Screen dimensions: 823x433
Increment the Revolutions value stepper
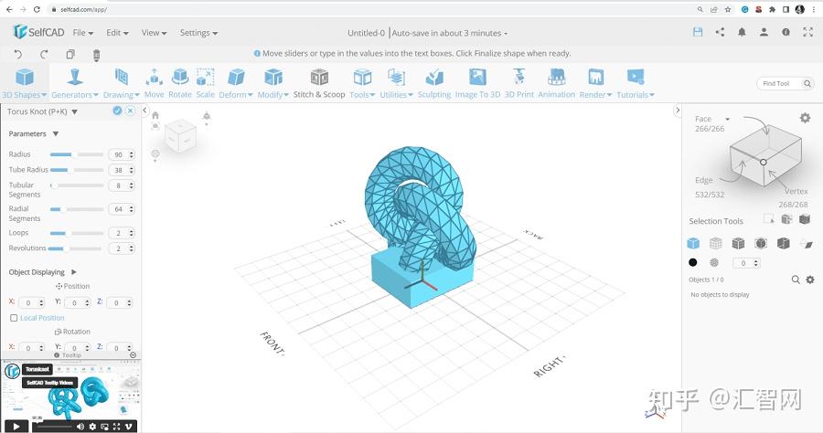pyautogui.click(x=131, y=246)
